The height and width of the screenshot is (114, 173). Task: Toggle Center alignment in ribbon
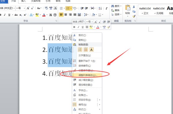(x=66, y=15)
